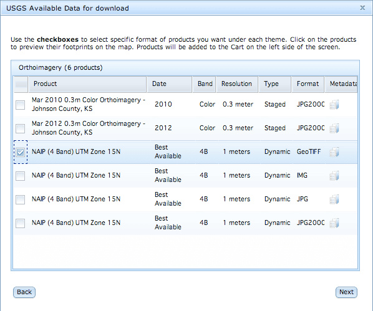The height and width of the screenshot is (311, 373).
Task: Uncheck the NAIP GeoTIFF product checkbox
Action: pos(20,152)
